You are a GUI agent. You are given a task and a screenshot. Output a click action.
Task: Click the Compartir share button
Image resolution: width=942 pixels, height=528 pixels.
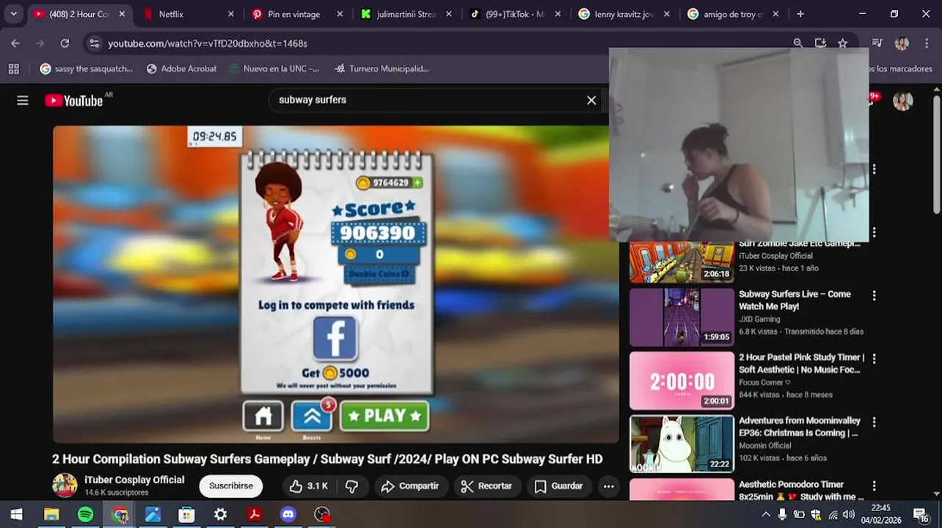409,486
